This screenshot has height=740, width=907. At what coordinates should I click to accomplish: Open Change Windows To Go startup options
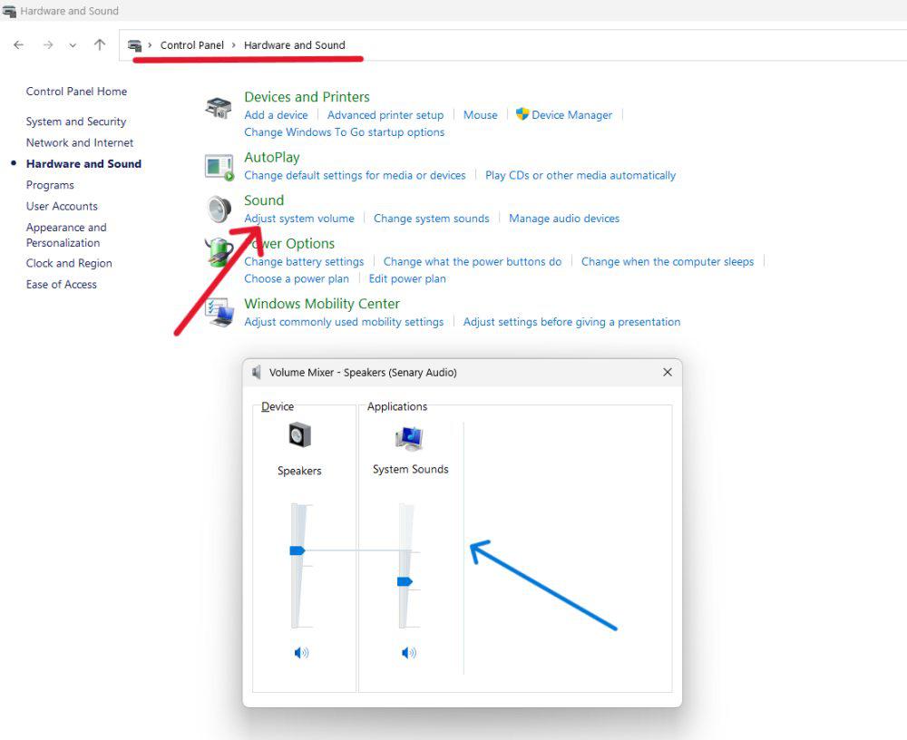344,132
